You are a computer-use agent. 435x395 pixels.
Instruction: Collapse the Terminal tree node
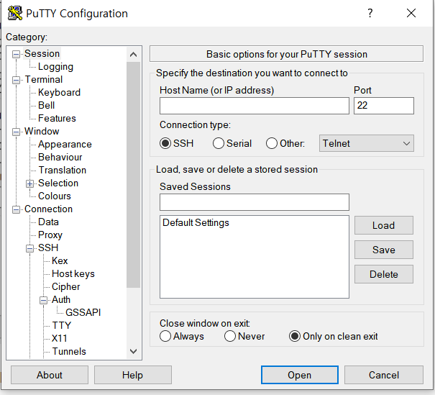click(16, 80)
